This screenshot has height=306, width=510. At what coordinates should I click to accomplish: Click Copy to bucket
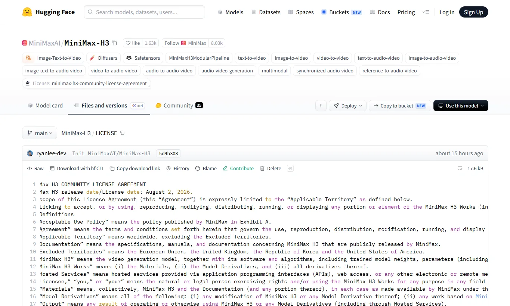[400, 106]
